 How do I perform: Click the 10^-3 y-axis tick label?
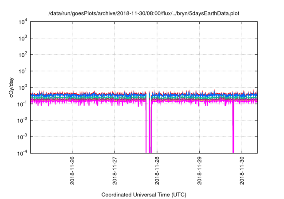coord(23,137)
